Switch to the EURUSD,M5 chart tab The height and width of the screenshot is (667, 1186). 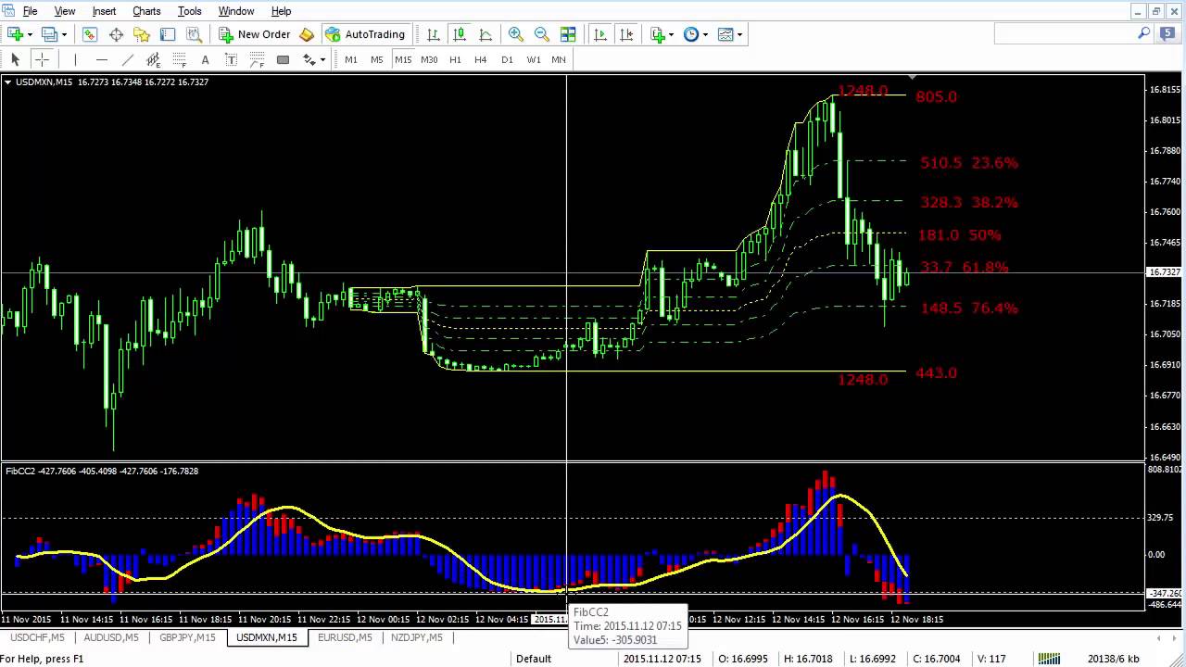coord(345,637)
